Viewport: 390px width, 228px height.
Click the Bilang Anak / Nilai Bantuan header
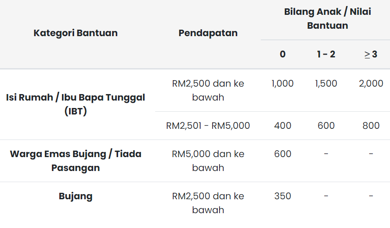coord(327,19)
